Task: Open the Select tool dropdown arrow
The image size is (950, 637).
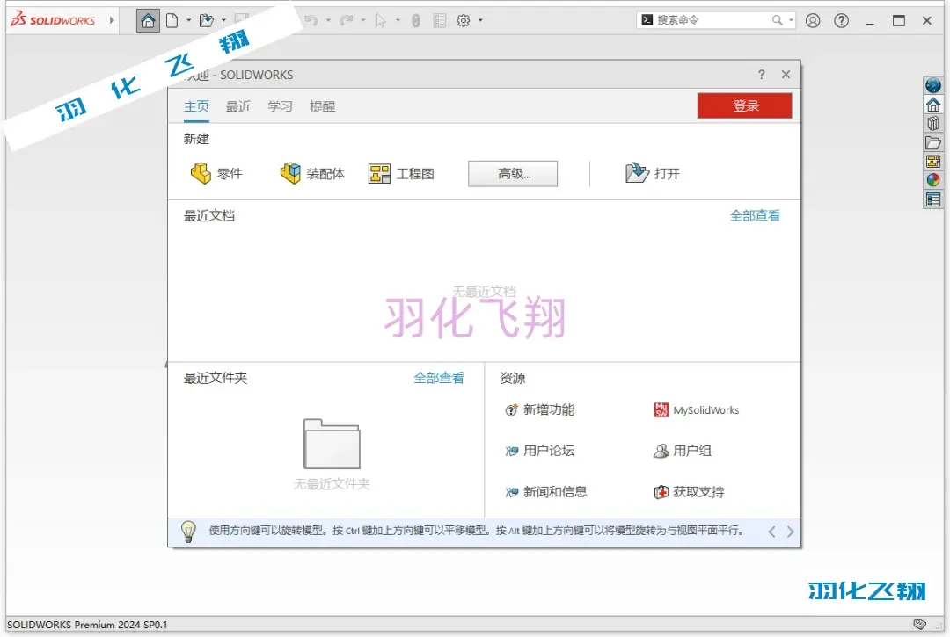Action: (398, 20)
